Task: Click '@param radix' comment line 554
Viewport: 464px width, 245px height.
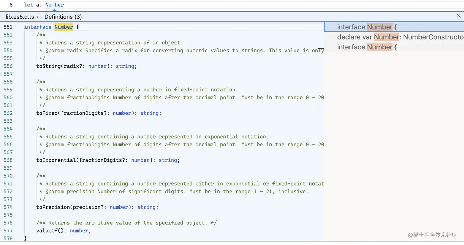Action: click(182, 51)
